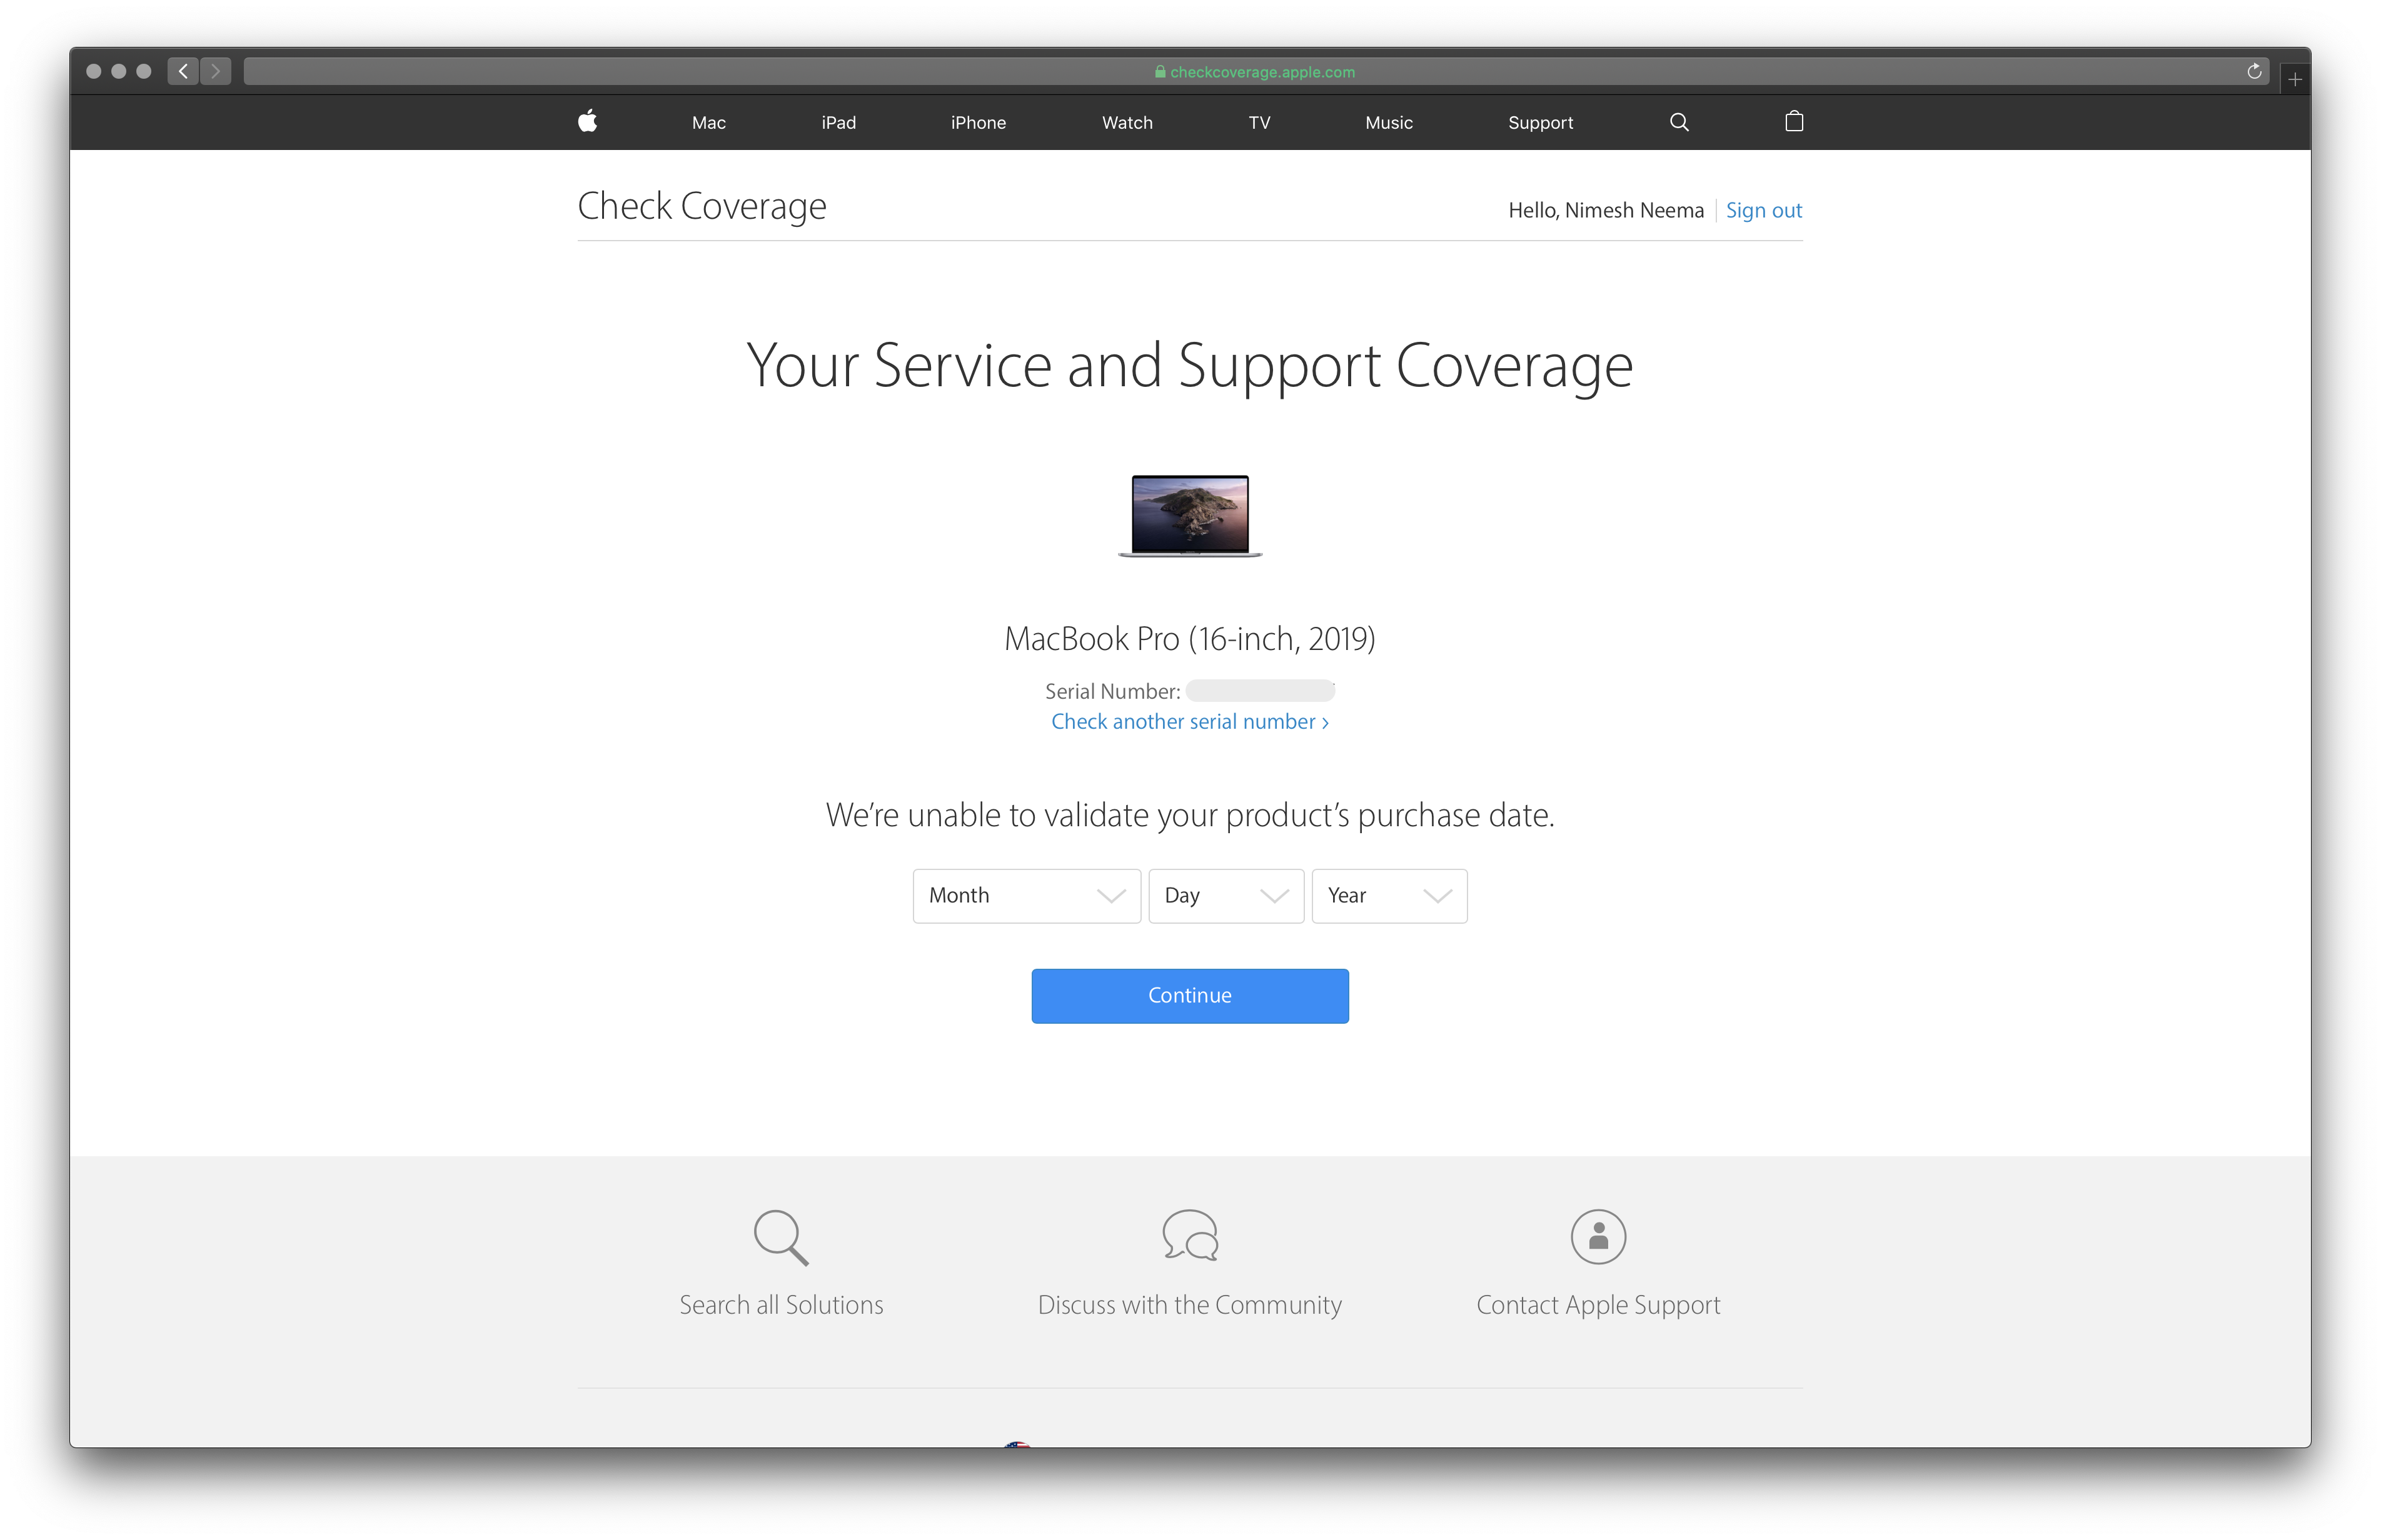Open Contact Apple Support link

pos(1599,1305)
